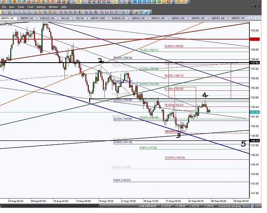Select the M1 one-minute timeframe button

click(135, 2)
